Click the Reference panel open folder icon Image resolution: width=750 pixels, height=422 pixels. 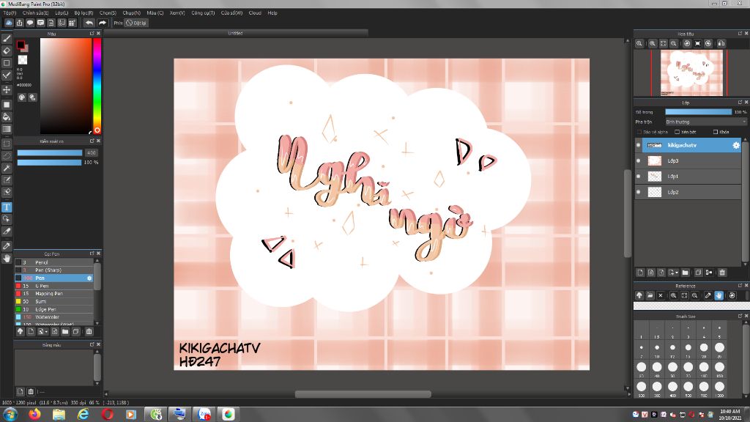point(650,296)
